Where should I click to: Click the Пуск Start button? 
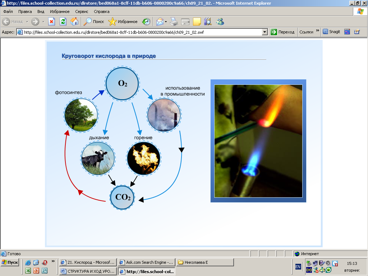pyautogui.click(x=10, y=262)
